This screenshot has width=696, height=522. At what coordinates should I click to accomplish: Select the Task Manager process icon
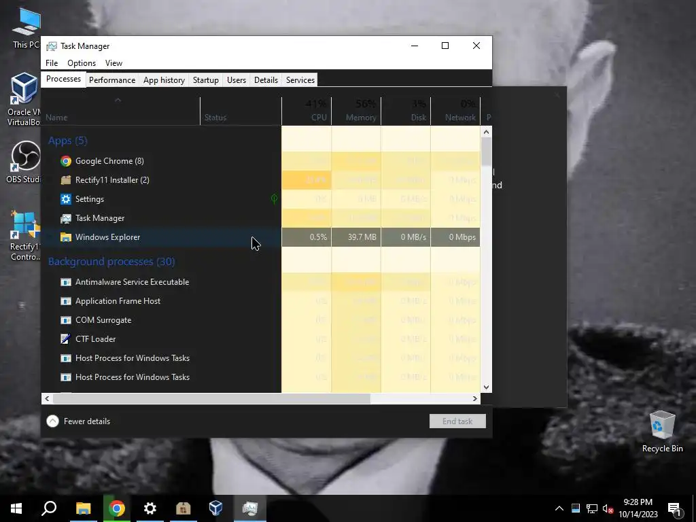[x=66, y=218]
